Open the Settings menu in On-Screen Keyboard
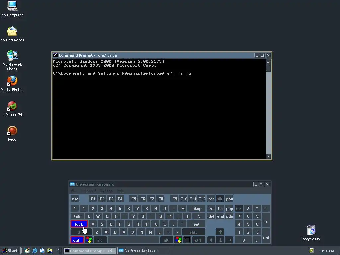The width and height of the screenshot is (340, 255). pos(106,190)
